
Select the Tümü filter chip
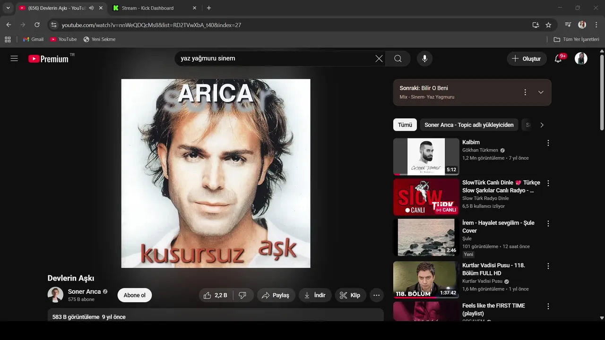click(x=405, y=125)
